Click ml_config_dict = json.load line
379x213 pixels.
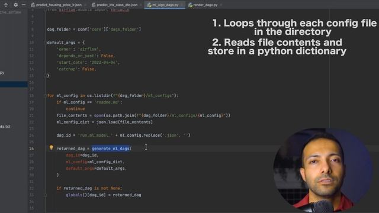point(105,122)
